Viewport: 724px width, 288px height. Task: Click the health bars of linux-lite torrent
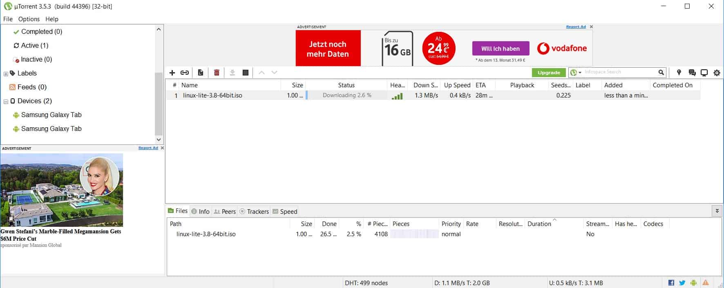point(397,96)
